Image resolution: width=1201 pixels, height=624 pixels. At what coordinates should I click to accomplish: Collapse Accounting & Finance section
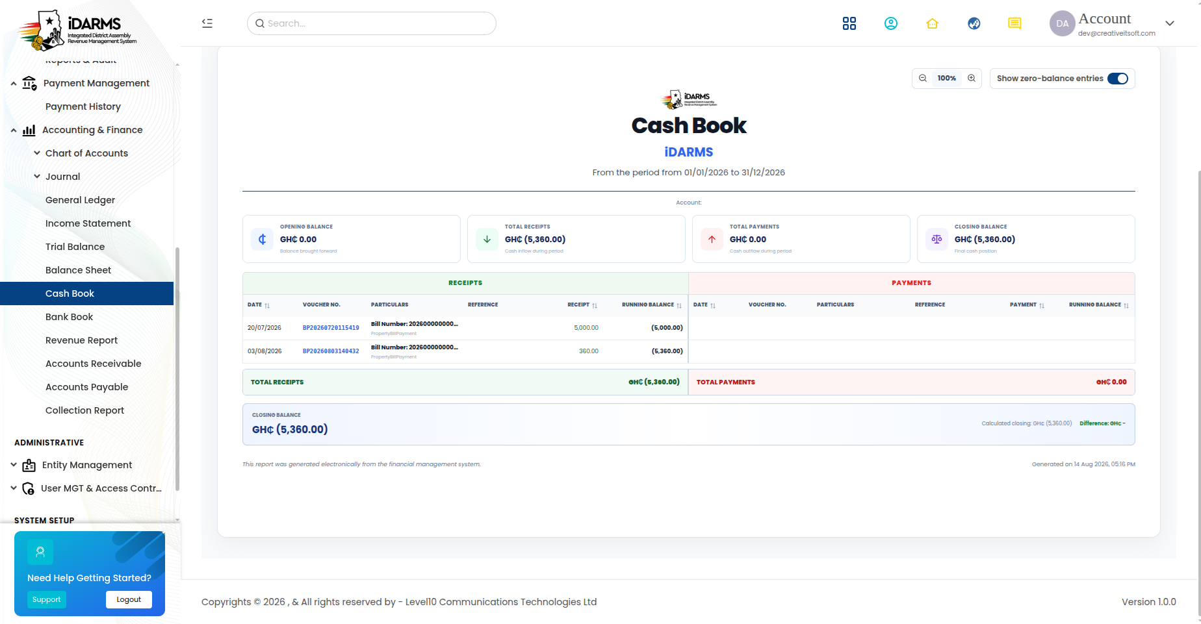click(x=14, y=131)
